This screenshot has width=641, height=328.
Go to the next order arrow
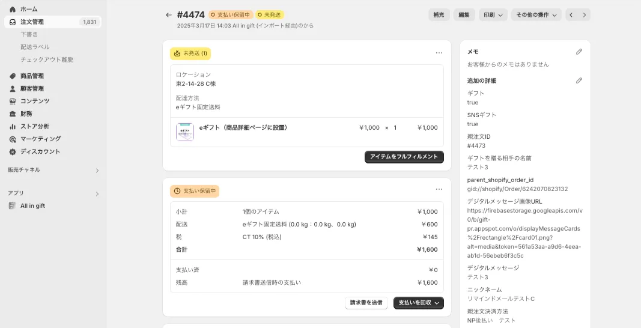point(585,15)
